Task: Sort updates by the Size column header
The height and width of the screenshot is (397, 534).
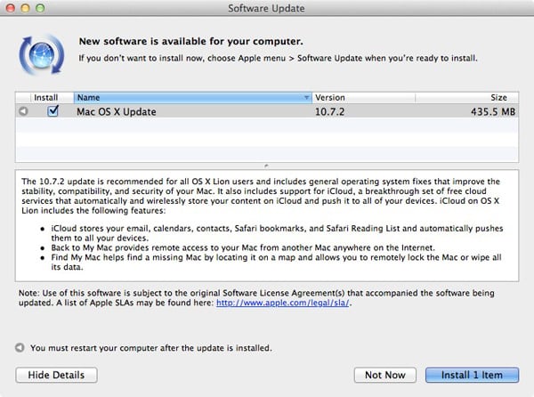Action: (481, 97)
